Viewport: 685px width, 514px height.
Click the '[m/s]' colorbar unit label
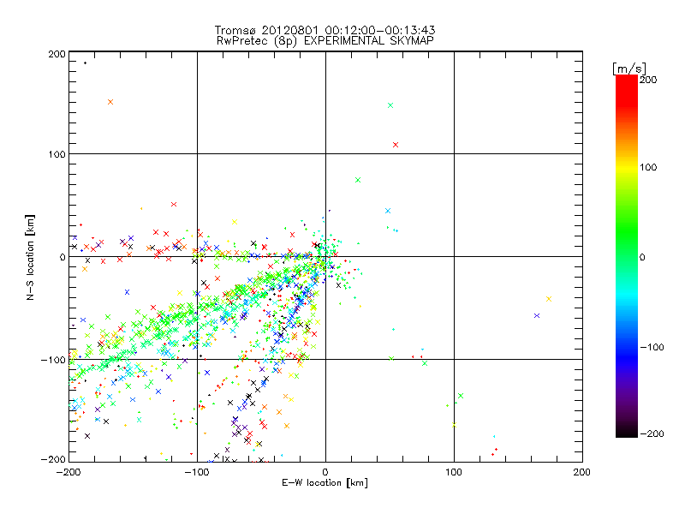click(629, 69)
